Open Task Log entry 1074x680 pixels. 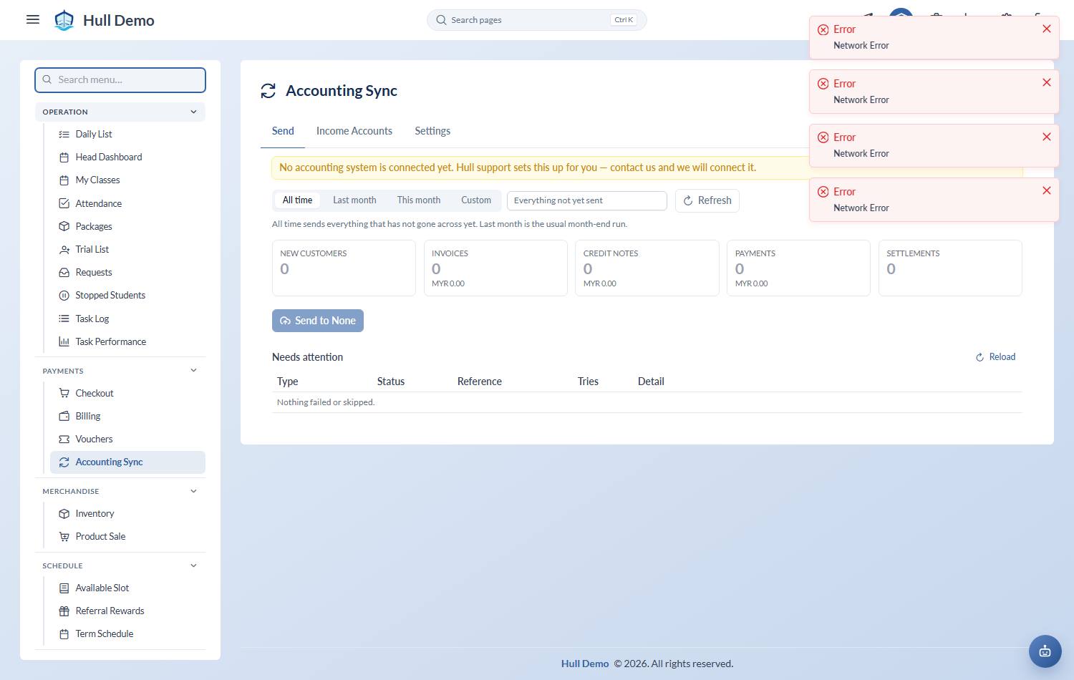coord(127,319)
